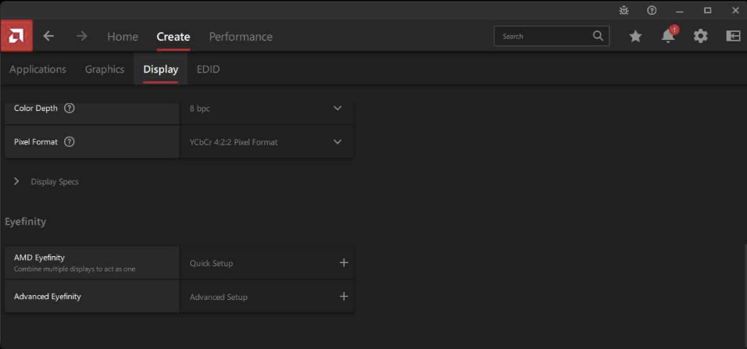The width and height of the screenshot is (747, 349).
Task: Open favorites star icon
Action: (635, 36)
